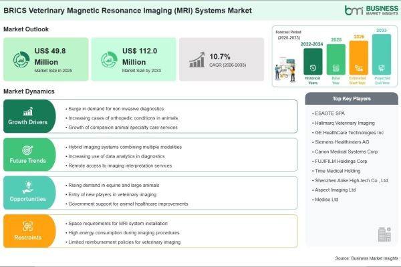Select the Restraints label block
Screen dimensions: 401x267
29,231
